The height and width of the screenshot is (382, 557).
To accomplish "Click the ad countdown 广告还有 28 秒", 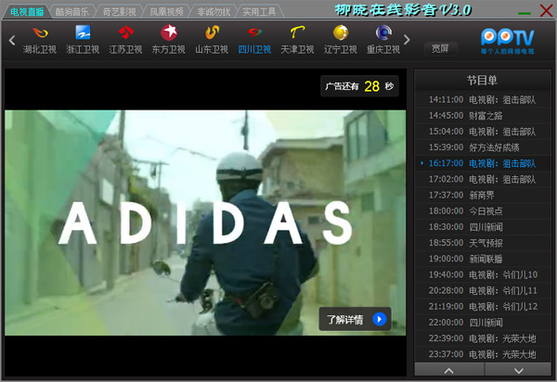I will tap(359, 86).
